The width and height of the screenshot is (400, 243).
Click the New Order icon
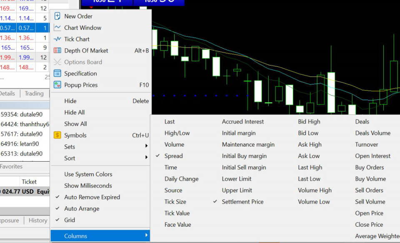coord(57,16)
